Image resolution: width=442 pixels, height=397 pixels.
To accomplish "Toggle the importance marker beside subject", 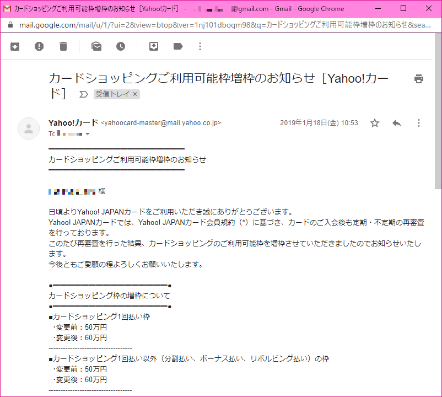I will (83, 94).
